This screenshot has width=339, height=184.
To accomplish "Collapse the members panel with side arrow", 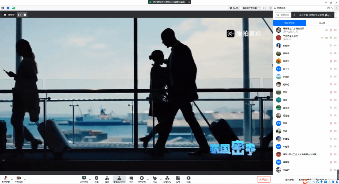I will [x=271, y=94].
